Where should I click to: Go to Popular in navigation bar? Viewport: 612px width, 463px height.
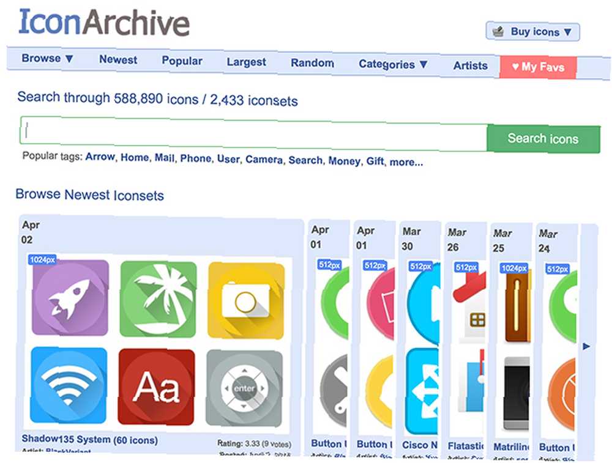(x=182, y=61)
